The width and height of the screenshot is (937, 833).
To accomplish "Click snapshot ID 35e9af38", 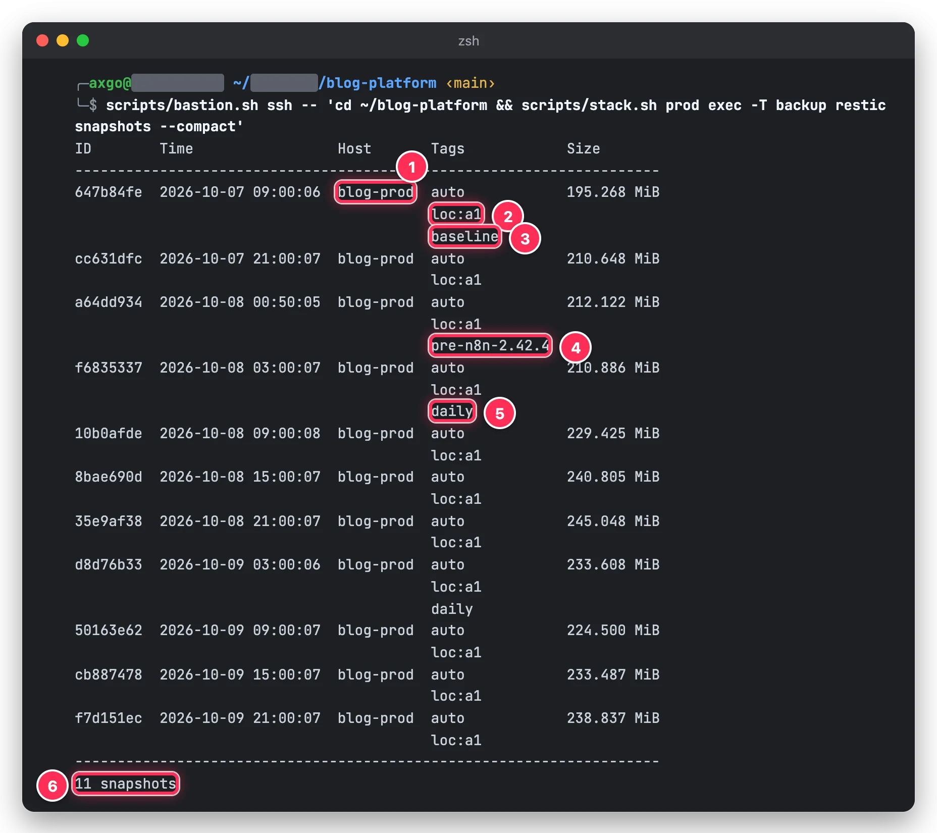I will point(109,521).
